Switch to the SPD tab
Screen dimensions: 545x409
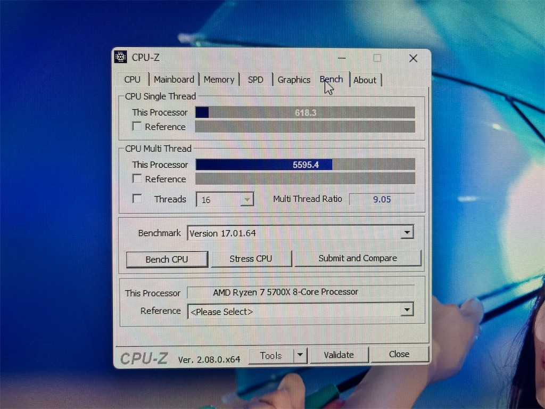[255, 80]
